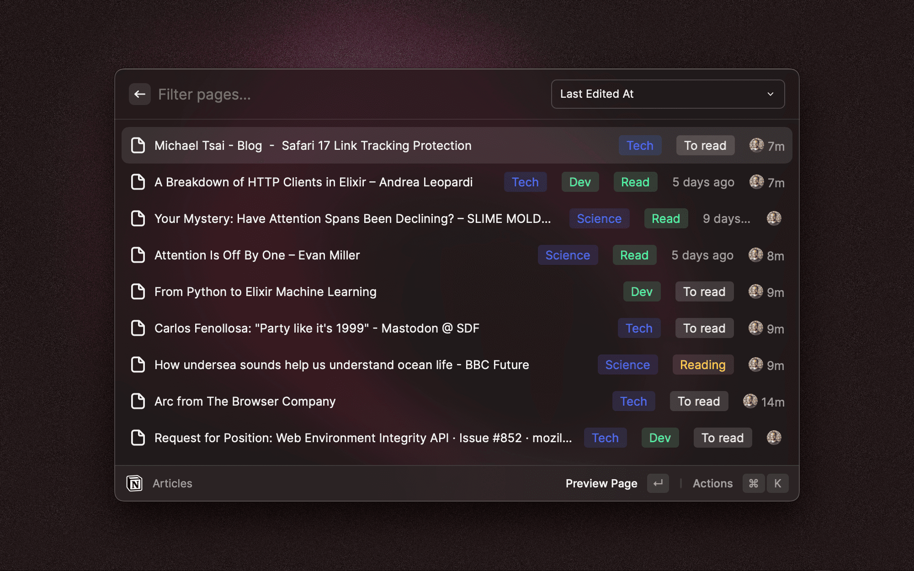Screen dimensions: 914x571
Task: Click the Notion logo in the bottom bar
Action: pyautogui.click(x=135, y=483)
